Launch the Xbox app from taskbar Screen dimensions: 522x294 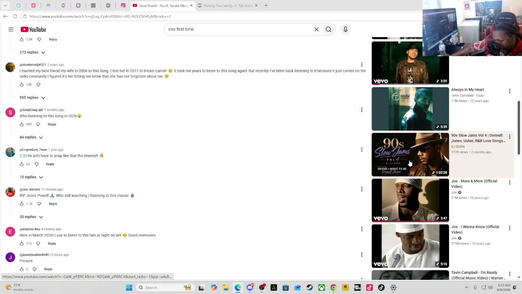[x=321, y=287]
